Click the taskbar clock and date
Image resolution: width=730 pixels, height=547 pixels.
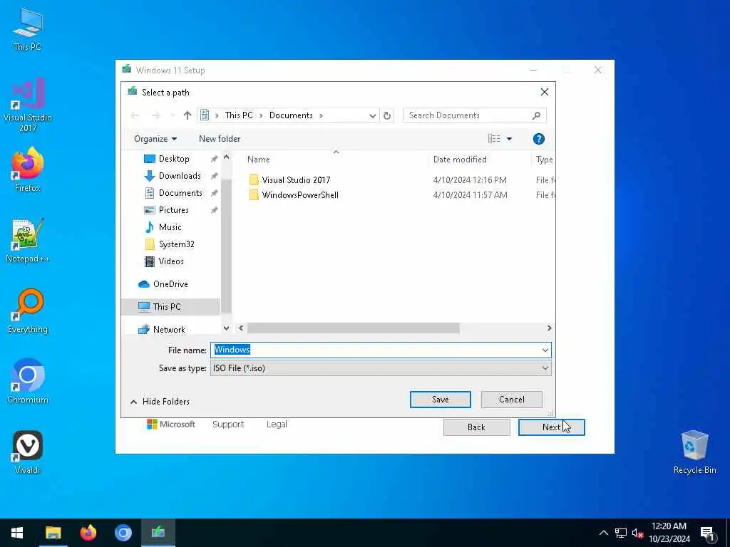[669, 533]
